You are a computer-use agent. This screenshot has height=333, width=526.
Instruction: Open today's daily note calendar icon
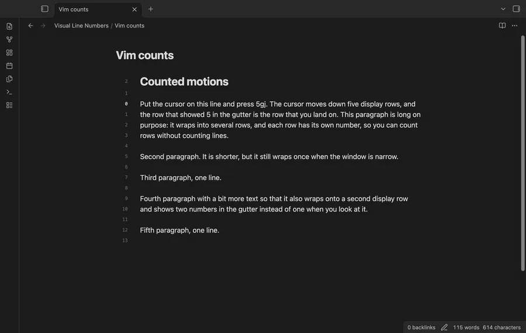(x=9, y=66)
